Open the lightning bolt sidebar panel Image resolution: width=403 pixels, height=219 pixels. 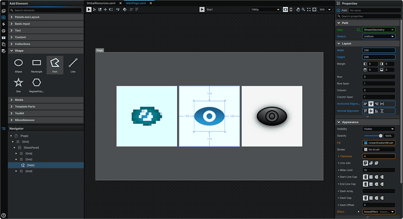click(x=4, y=24)
